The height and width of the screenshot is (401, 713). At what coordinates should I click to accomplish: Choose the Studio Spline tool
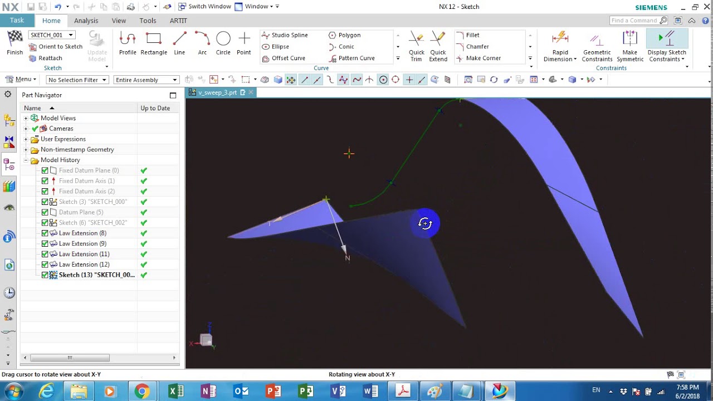(285, 35)
